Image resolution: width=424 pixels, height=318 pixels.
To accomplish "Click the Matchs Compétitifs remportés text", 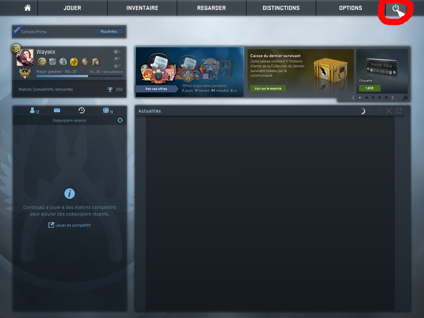I will [x=46, y=89].
